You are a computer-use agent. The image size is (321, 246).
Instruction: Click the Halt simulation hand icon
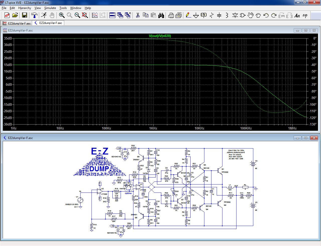(x=52, y=15)
